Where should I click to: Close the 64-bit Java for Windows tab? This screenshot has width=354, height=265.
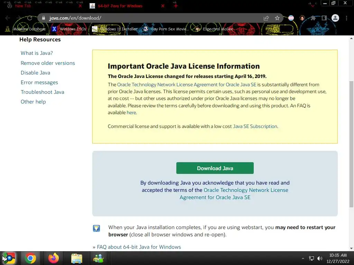click(x=163, y=6)
